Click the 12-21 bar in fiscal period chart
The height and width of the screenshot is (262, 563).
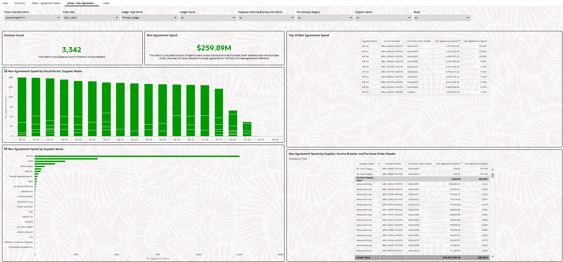[x=205, y=111]
